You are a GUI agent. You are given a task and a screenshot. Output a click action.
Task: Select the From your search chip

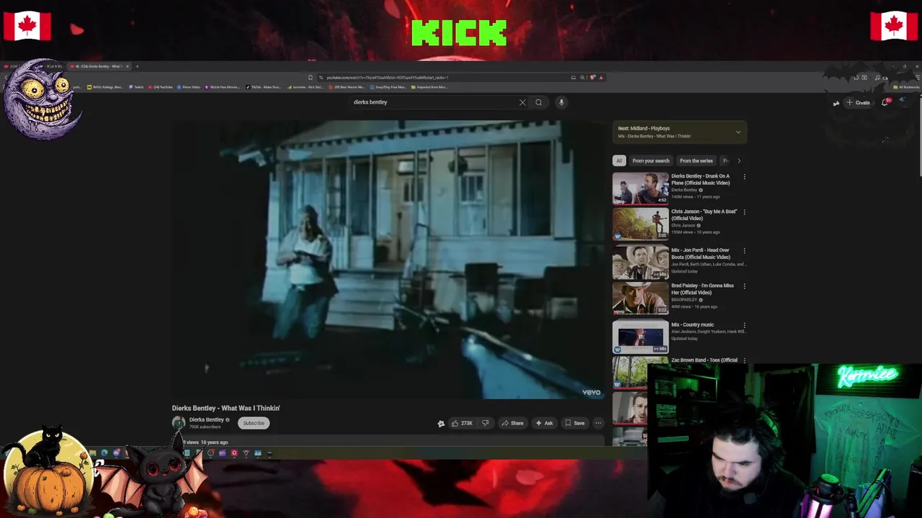click(x=650, y=160)
